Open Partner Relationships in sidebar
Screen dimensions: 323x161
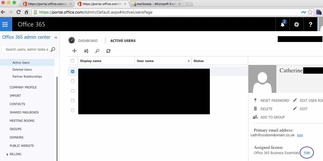coord(27,76)
